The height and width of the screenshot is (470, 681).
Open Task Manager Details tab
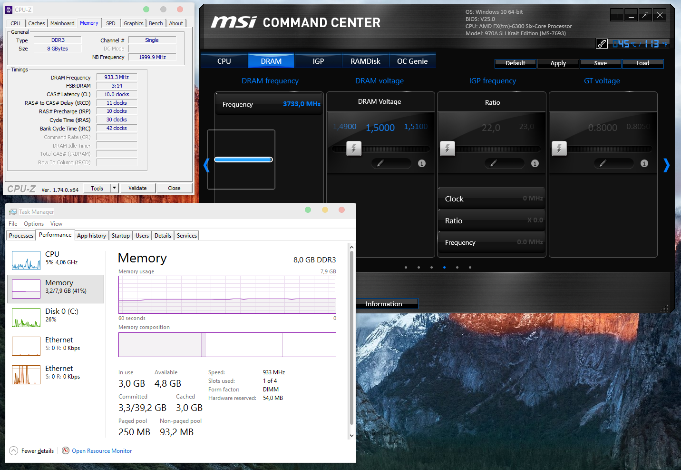coord(163,236)
